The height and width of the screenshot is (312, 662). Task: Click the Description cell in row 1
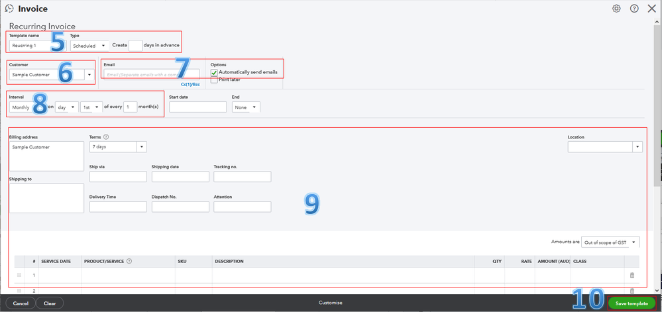[343, 276]
